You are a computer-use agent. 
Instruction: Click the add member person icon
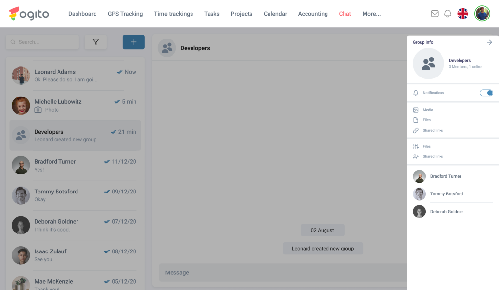tap(416, 157)
